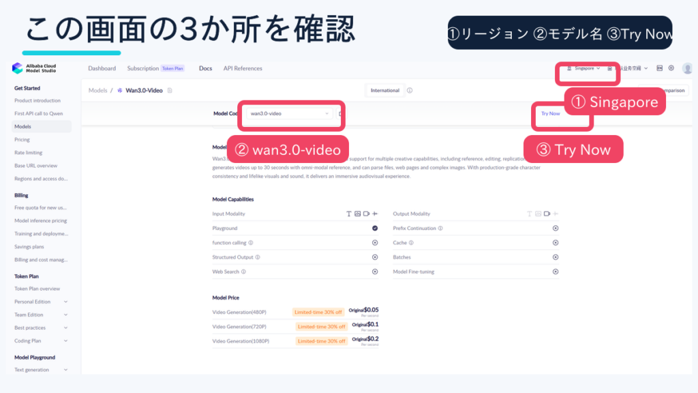The width and height of the screenshot is (698, 393).
Task: Open Token Plan overview
Action: point(37,289)
